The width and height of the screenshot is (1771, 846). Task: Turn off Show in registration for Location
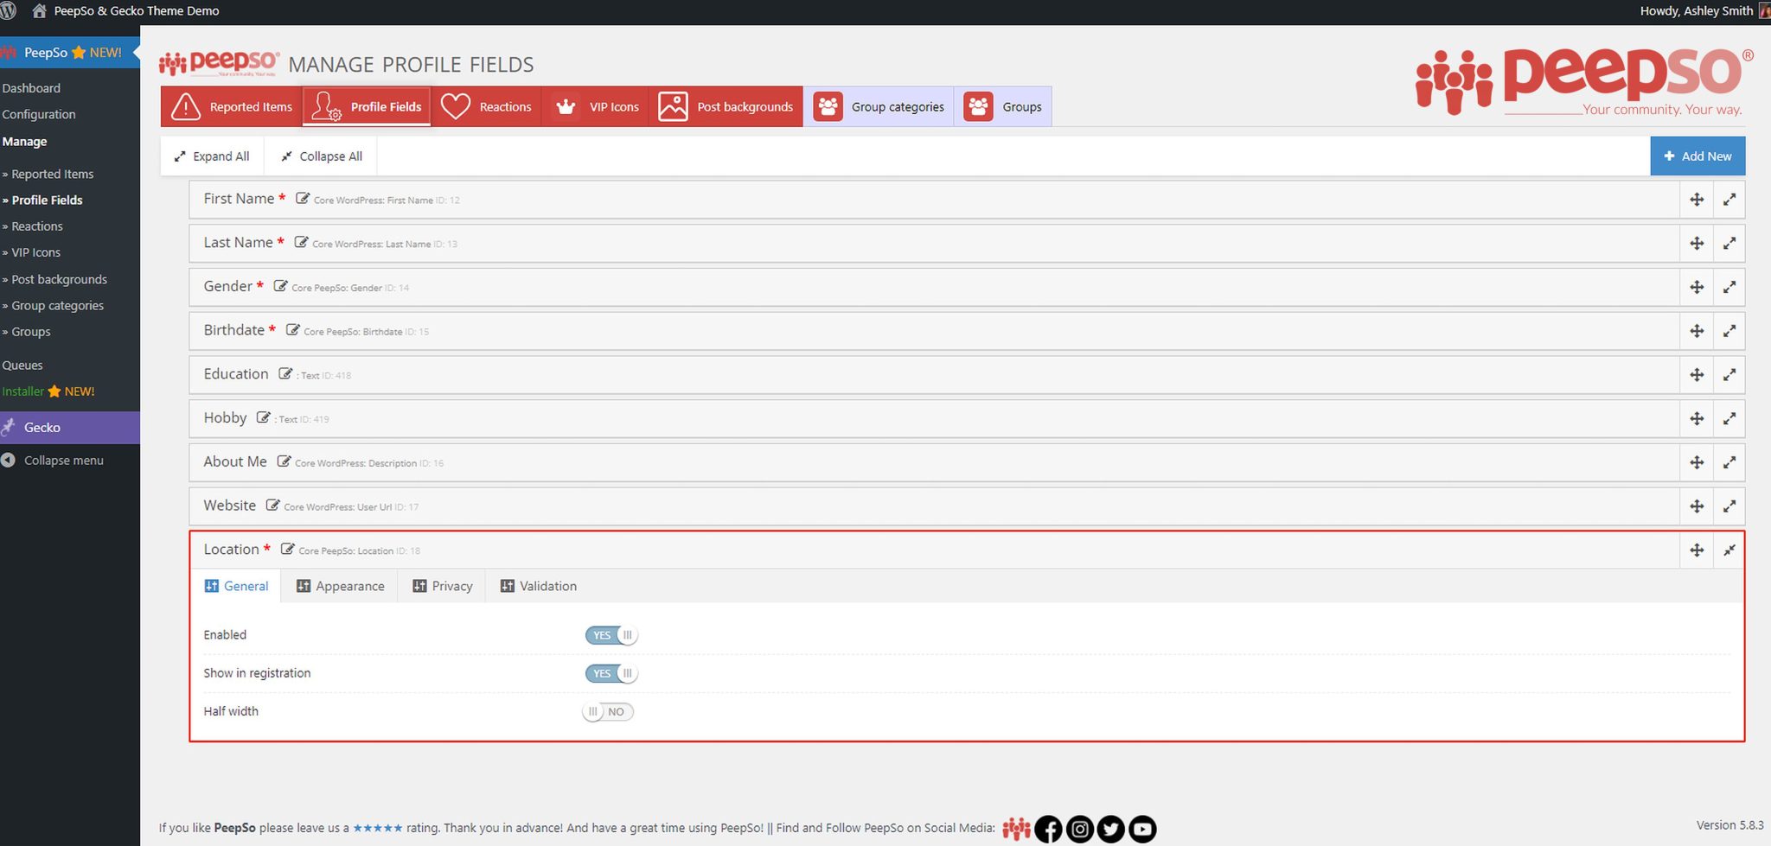[611, 673]
